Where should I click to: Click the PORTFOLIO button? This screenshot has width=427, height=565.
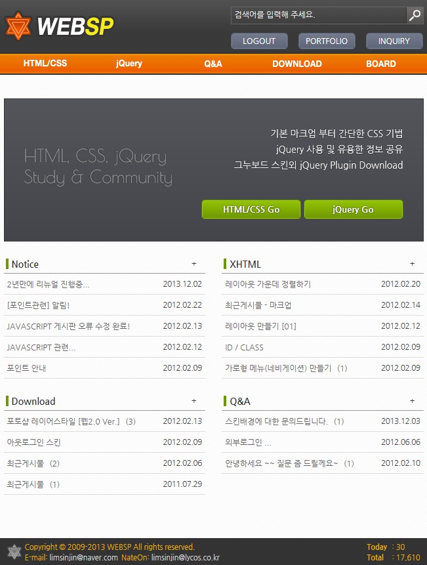pyautogui.click(x=327, y=41)
